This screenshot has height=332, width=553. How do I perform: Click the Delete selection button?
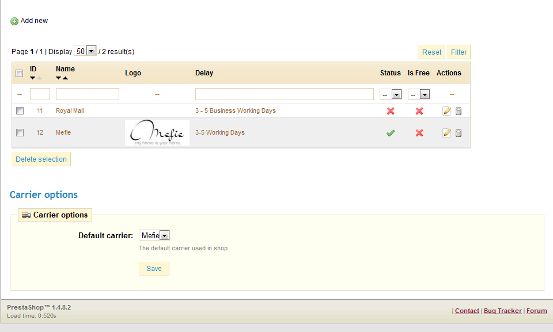click(41, 159)
